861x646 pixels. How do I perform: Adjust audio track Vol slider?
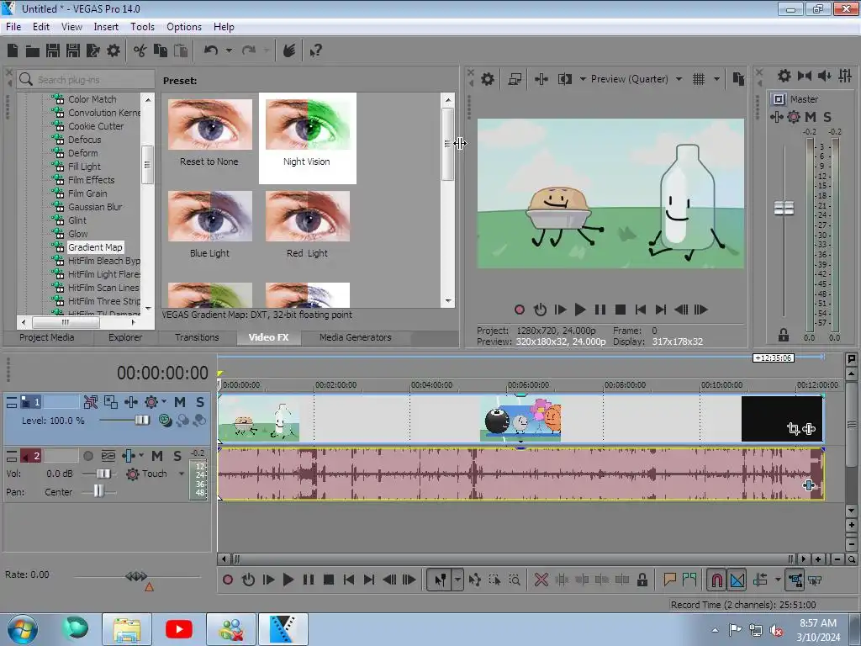tap(103, 474)
